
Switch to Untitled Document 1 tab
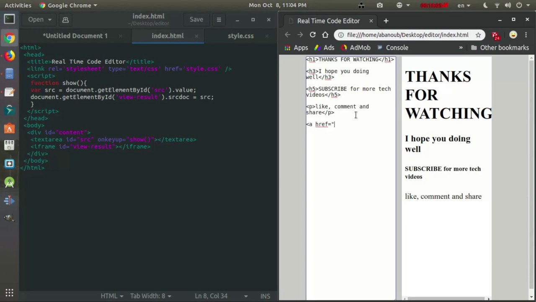75,36
